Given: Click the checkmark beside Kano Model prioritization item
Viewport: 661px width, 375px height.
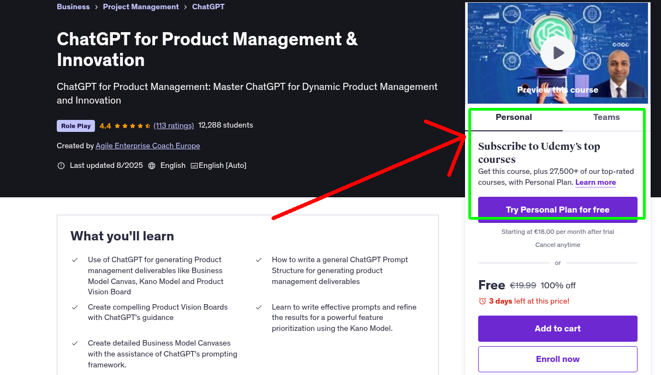Looking at the screenshot, I should click(259, 307).
